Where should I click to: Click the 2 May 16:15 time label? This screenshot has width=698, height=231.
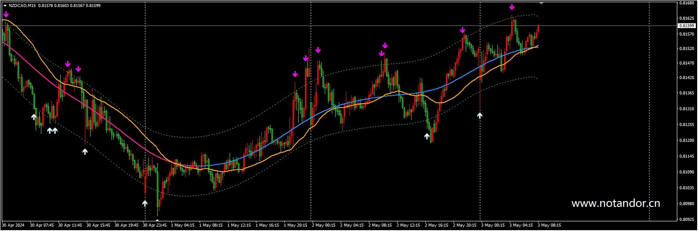[436, 225]
